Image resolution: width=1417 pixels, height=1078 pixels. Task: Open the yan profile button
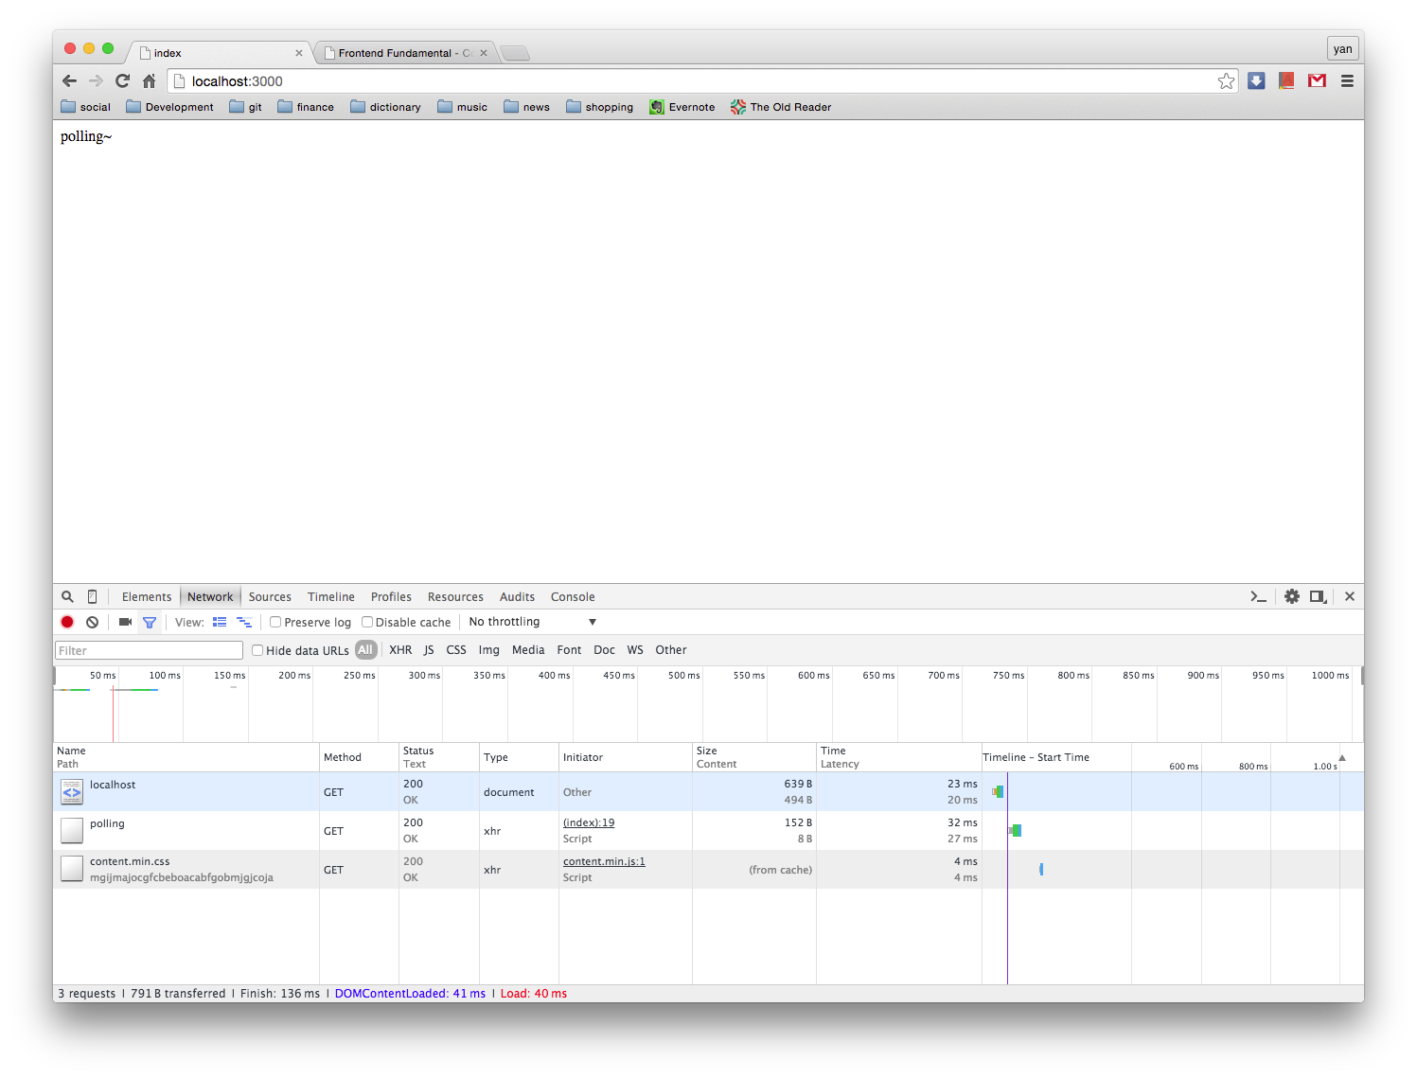(x=1342, y=49)
